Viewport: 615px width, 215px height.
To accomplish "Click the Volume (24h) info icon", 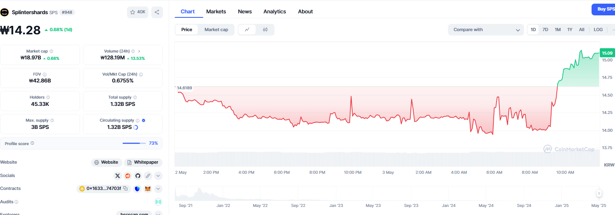I will point(133,51).
